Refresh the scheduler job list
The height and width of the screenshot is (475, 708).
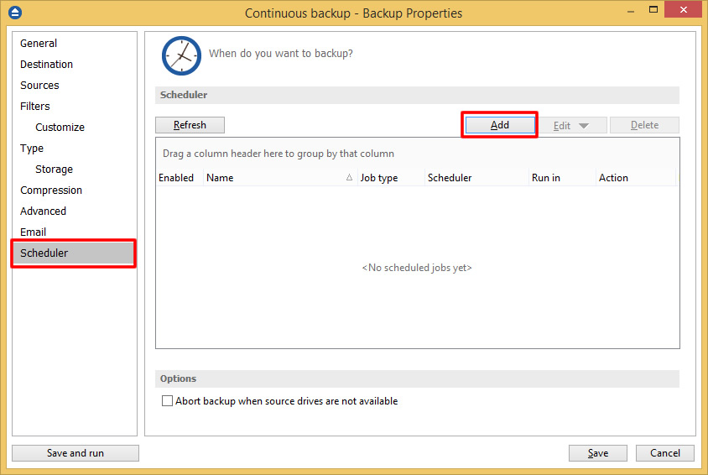(190, 125)
